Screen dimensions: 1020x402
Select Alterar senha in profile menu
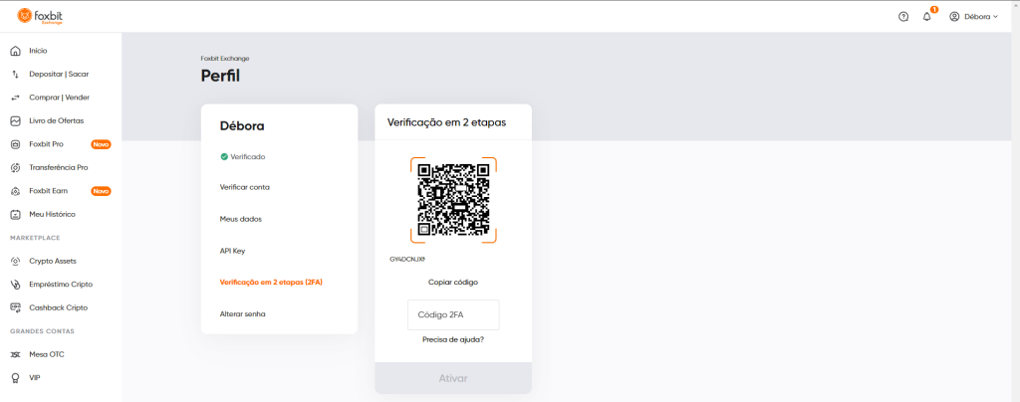tap(243, 313)
